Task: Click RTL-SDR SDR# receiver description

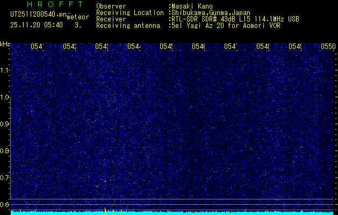Action: point(235,19)
